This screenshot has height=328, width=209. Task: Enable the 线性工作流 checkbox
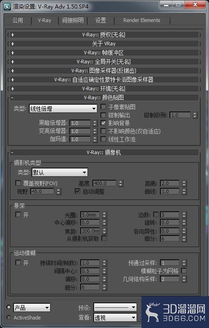coord(103,139)
